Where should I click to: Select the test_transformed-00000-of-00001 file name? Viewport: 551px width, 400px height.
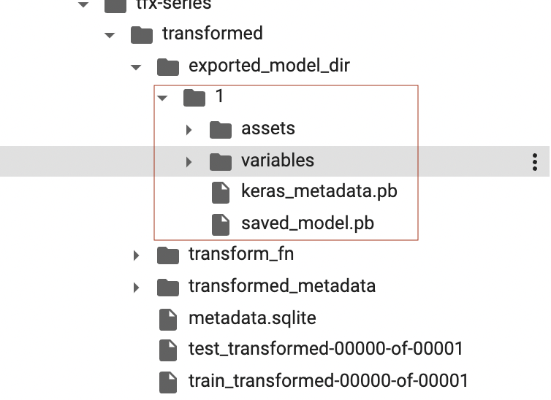325,349
